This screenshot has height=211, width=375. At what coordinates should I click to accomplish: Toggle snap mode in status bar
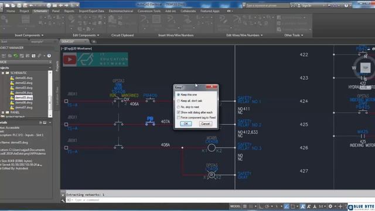point(251,206)
